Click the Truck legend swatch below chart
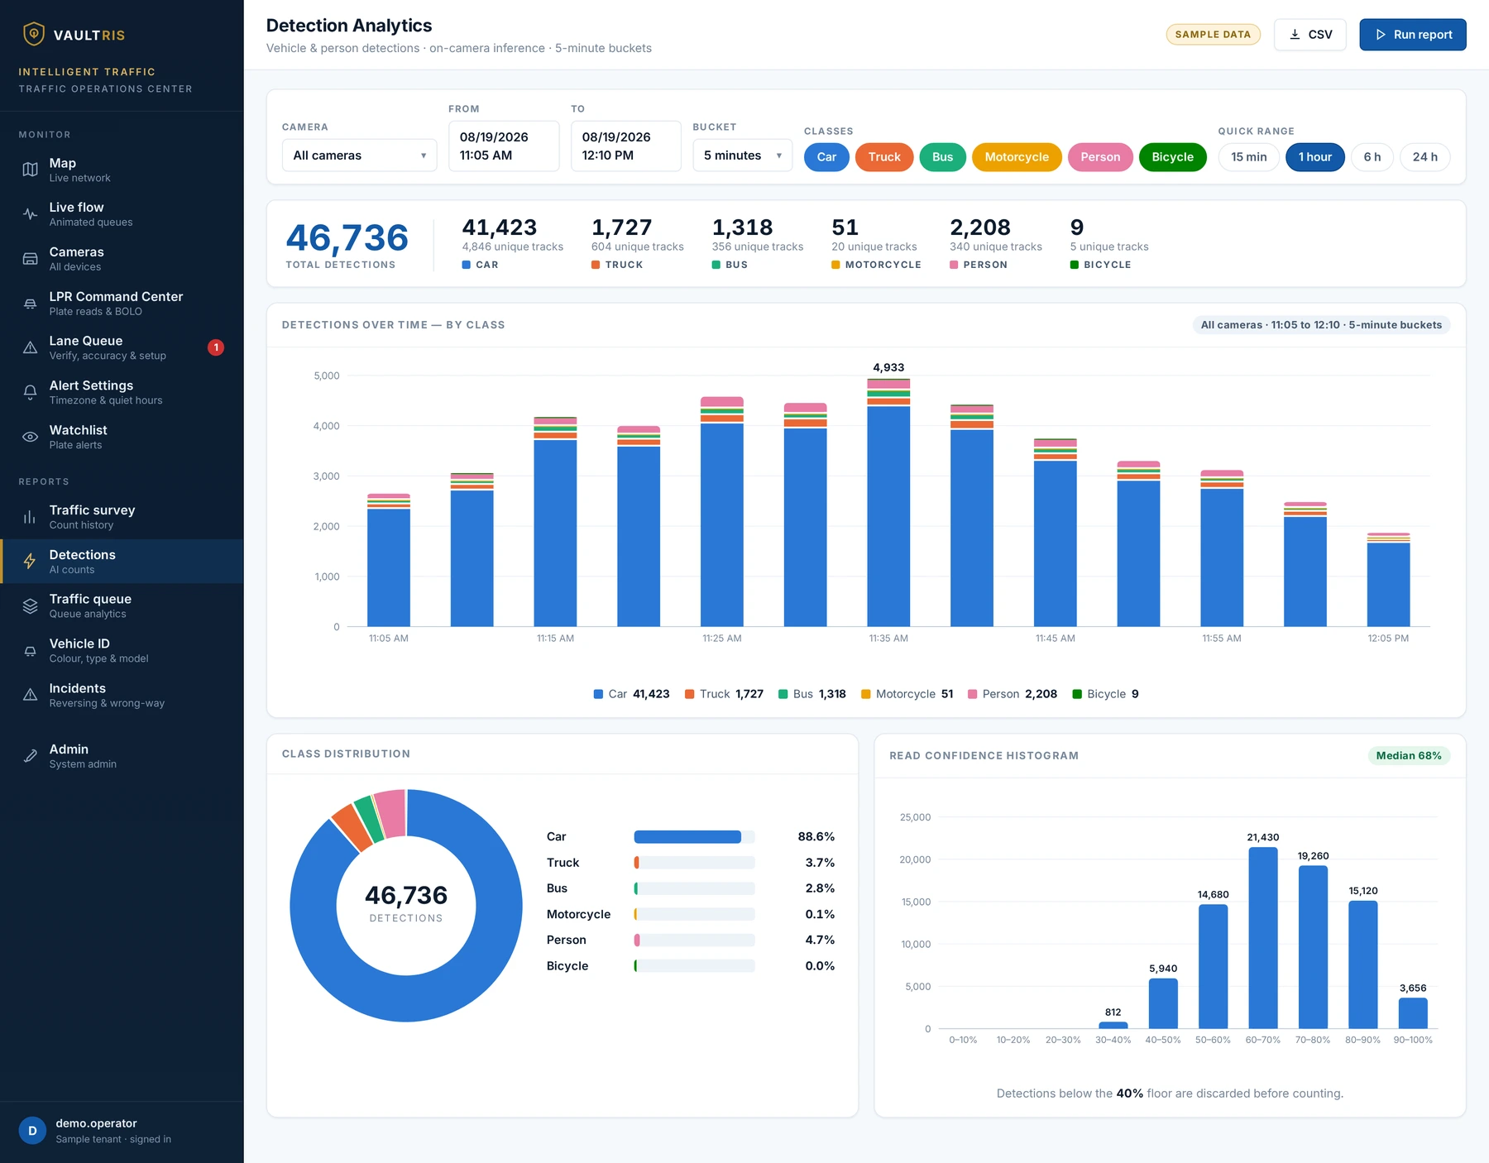1489x1163 pixels. (690, 694)
